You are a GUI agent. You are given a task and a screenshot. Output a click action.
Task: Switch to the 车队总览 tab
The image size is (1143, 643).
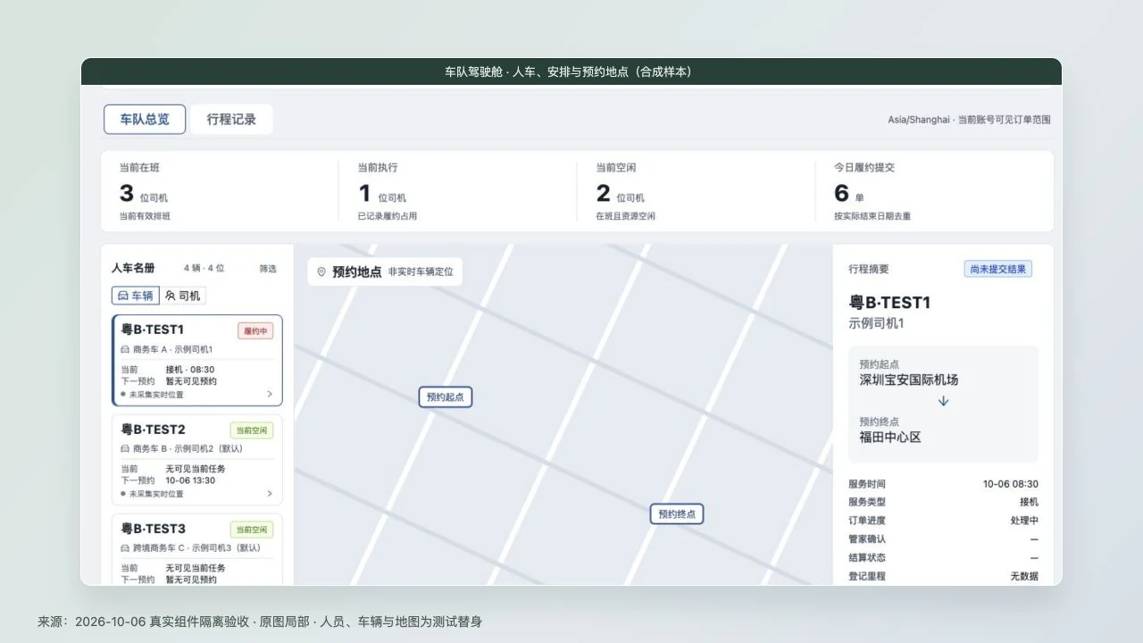(145, 119)
